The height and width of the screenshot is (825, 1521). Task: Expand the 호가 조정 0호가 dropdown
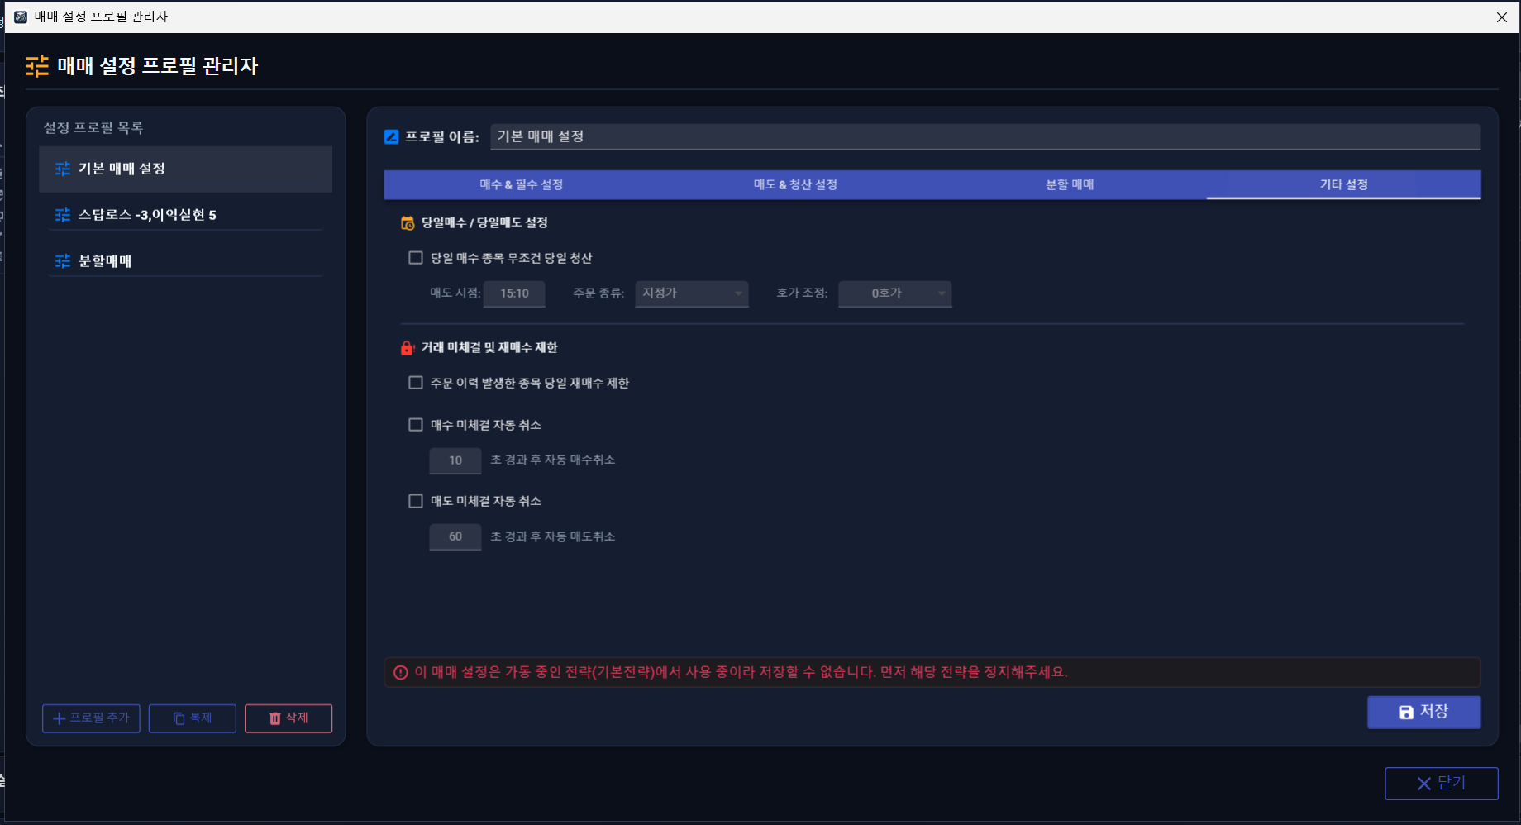click(895, 293)
